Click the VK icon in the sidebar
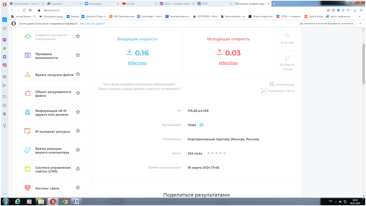The image size is (366, 206). point(4,57)
